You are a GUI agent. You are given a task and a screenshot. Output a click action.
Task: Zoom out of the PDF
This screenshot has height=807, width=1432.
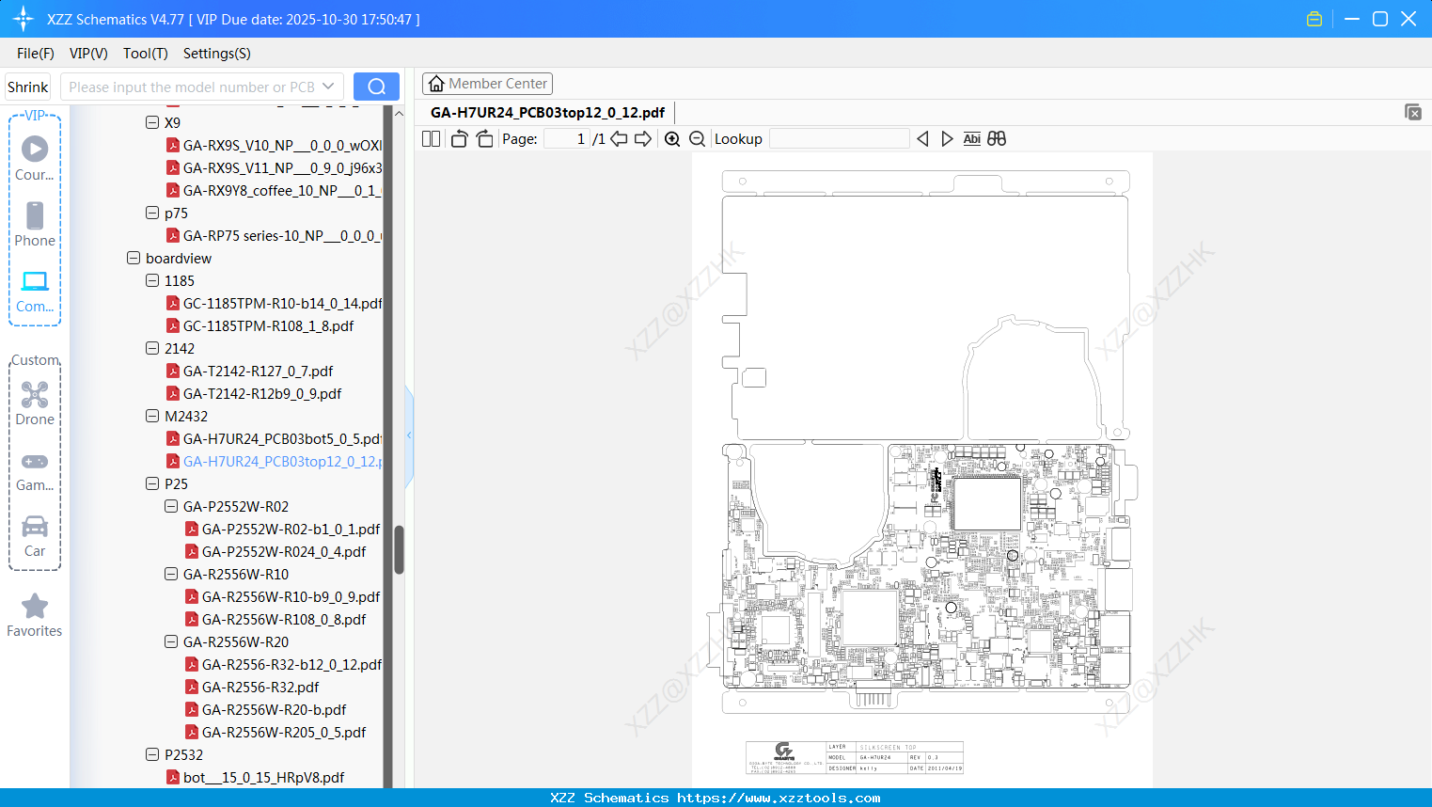coord(698,139)
